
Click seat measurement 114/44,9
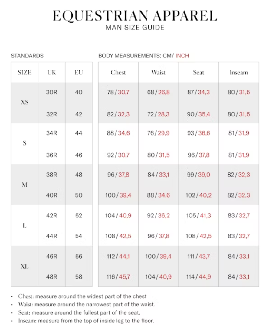(x=198, y=277)
